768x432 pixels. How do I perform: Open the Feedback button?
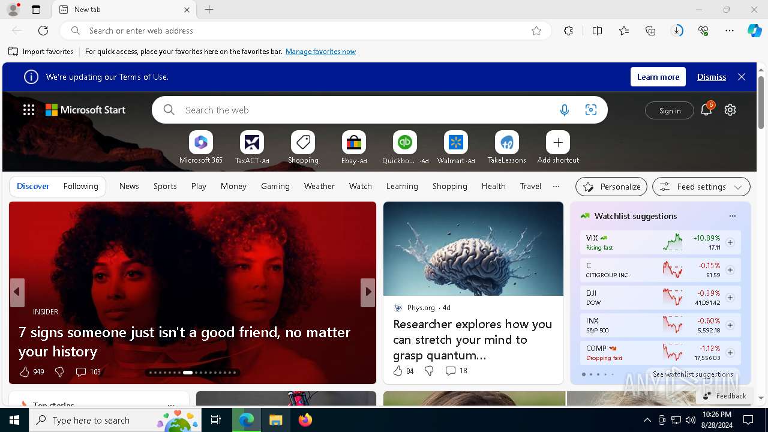pyautogui.click(x=724, y=395)
